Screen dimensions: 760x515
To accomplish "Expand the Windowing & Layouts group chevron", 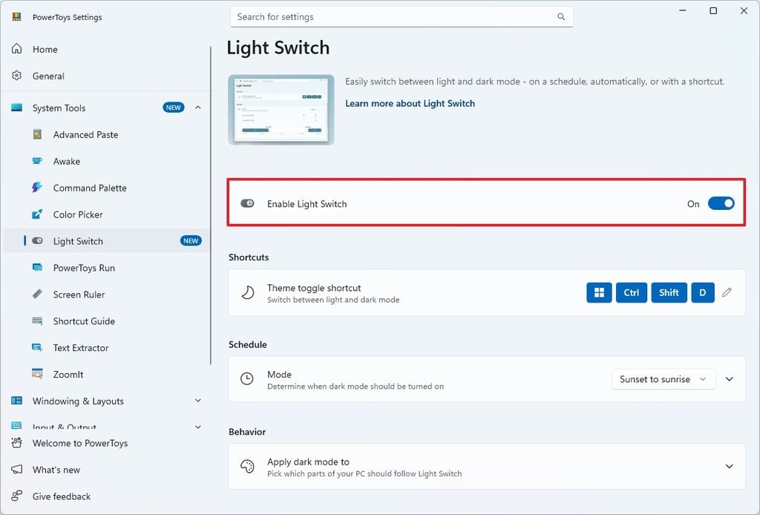I will point(197,401).
